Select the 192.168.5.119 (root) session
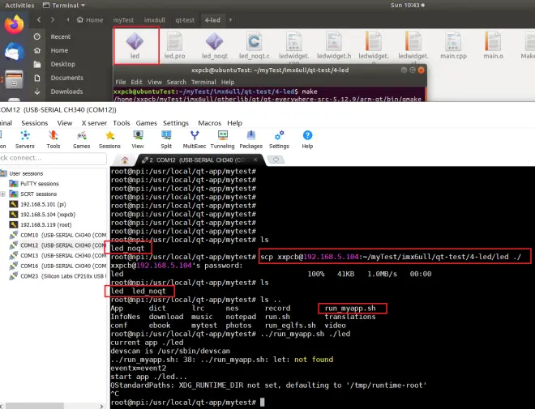The height and width of the screenshot is (409, 535). tap(41, 225)
